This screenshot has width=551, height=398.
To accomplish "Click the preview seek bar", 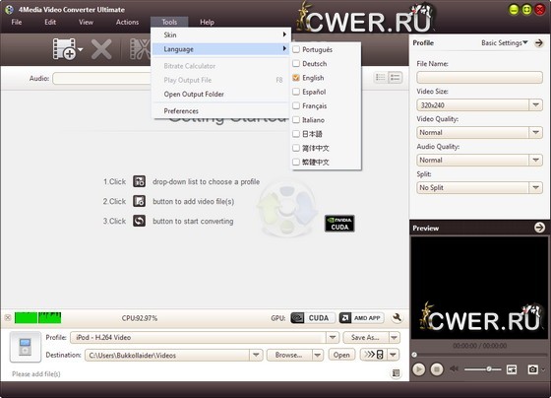I will tap(479, 354).
